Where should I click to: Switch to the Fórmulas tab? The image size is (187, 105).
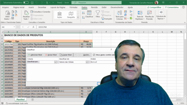[x=73, y=7]
